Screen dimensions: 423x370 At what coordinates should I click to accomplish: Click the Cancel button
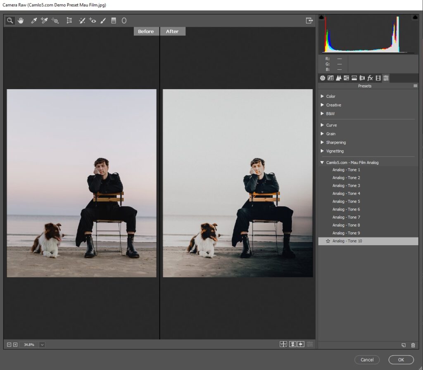pos(367,360)
